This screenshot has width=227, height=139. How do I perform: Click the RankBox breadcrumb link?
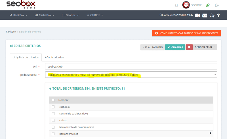pos(11,32)
